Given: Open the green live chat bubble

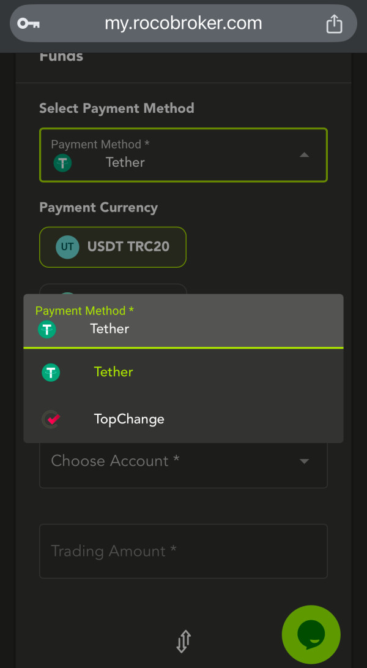Looking at the screenshot, I should tap(311, 635).
